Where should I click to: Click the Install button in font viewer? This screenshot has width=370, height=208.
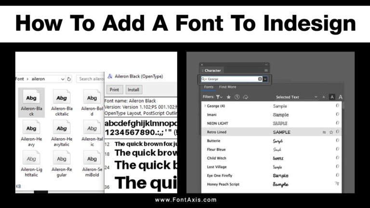click(x=133, y=90)
